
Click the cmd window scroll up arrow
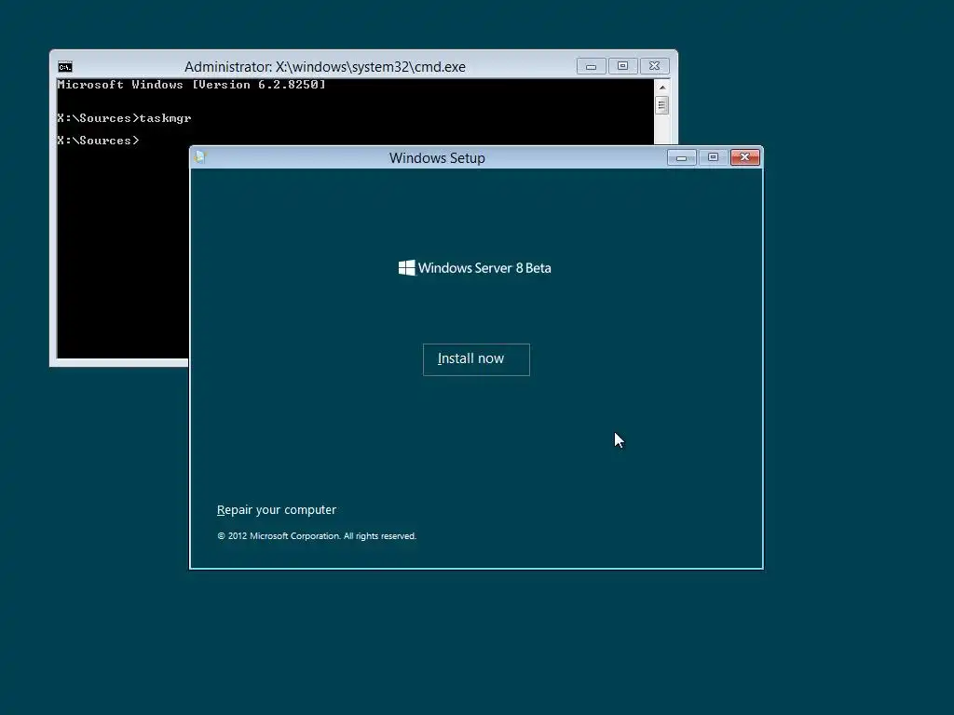click(x=662, y=88)
